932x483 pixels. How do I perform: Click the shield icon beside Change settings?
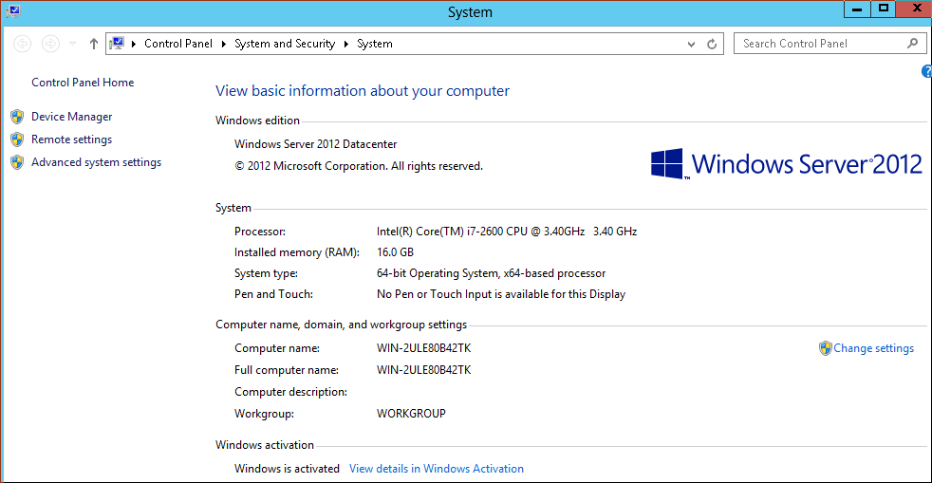coord(825,348)
